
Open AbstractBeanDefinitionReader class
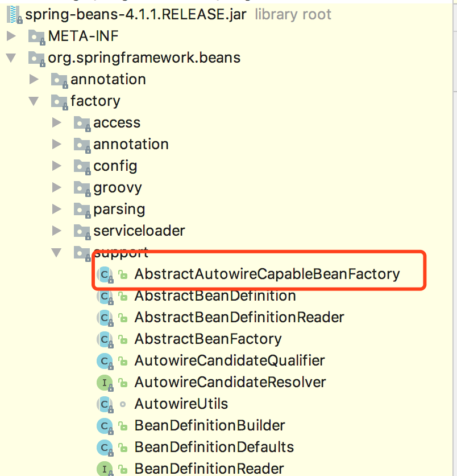[239, 318]
